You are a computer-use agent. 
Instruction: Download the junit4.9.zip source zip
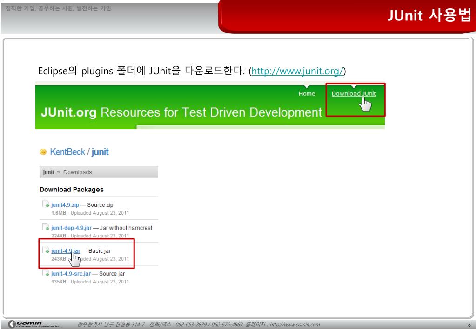point(65,205)
